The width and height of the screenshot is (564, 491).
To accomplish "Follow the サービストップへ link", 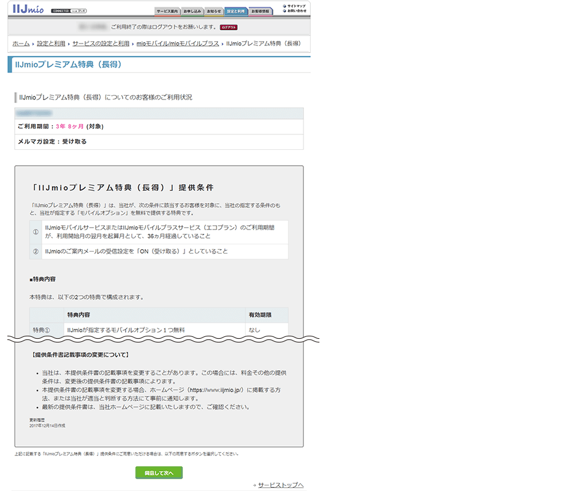I will pos(281,485).
